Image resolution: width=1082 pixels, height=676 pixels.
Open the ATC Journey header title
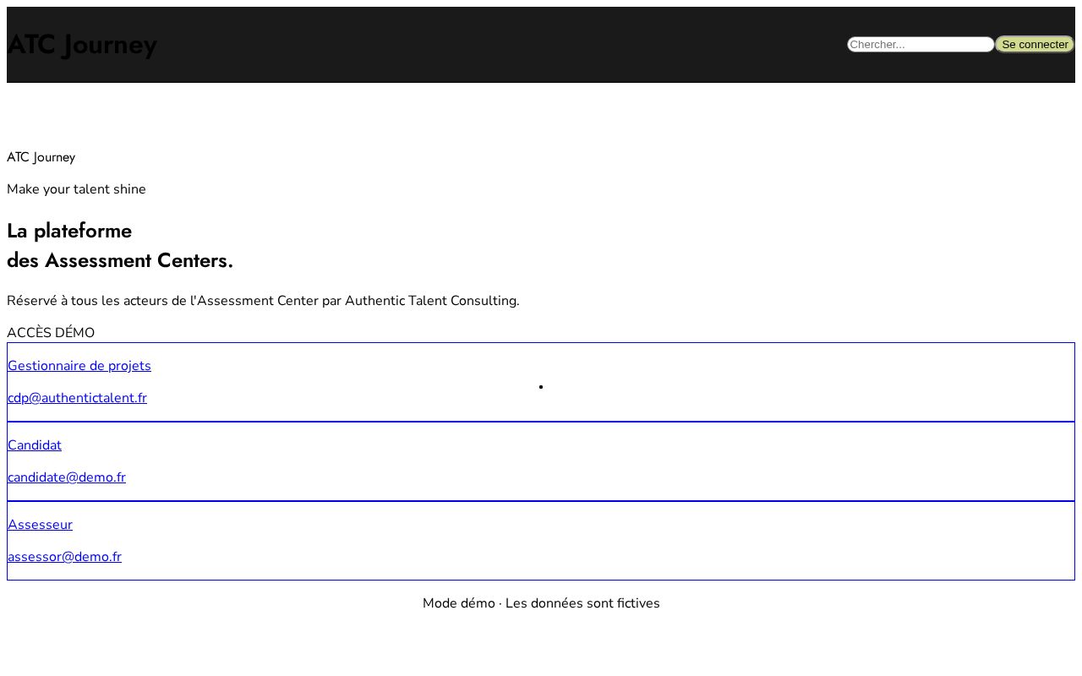click(82, 45)
